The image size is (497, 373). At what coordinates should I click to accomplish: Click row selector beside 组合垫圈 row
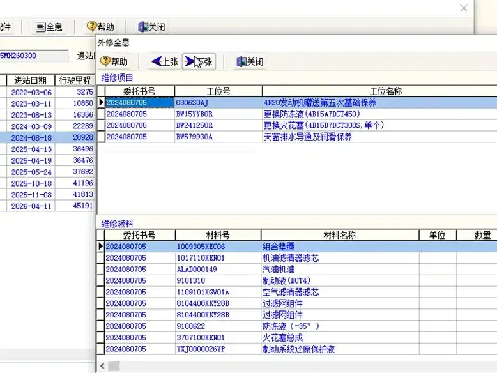[100, 247]
